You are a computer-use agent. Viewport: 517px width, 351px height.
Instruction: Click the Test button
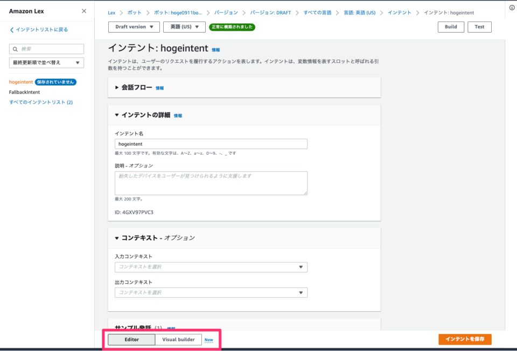tap(479, 27)
